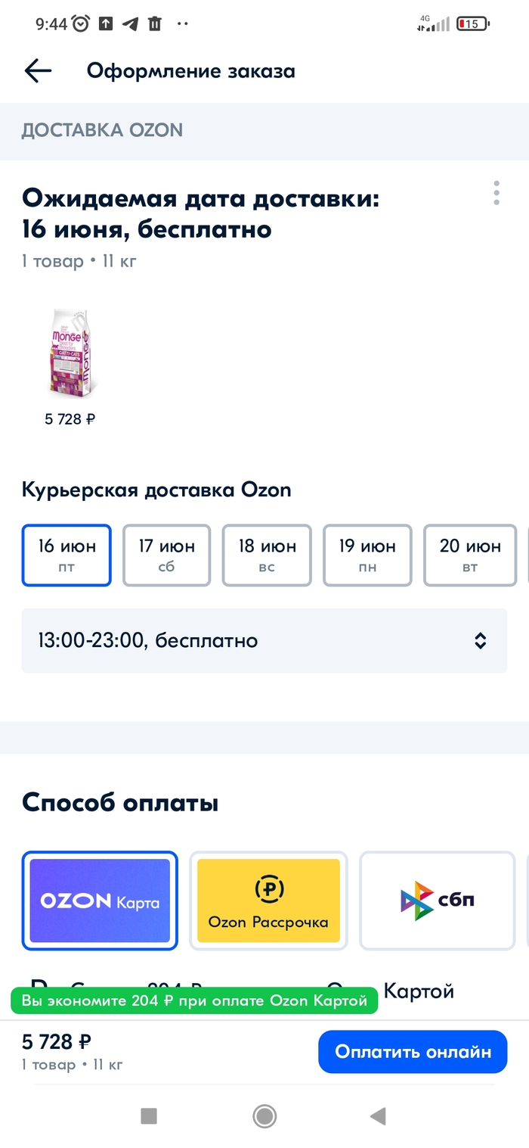Tap the Android back triangle icon

(378, 1115)
